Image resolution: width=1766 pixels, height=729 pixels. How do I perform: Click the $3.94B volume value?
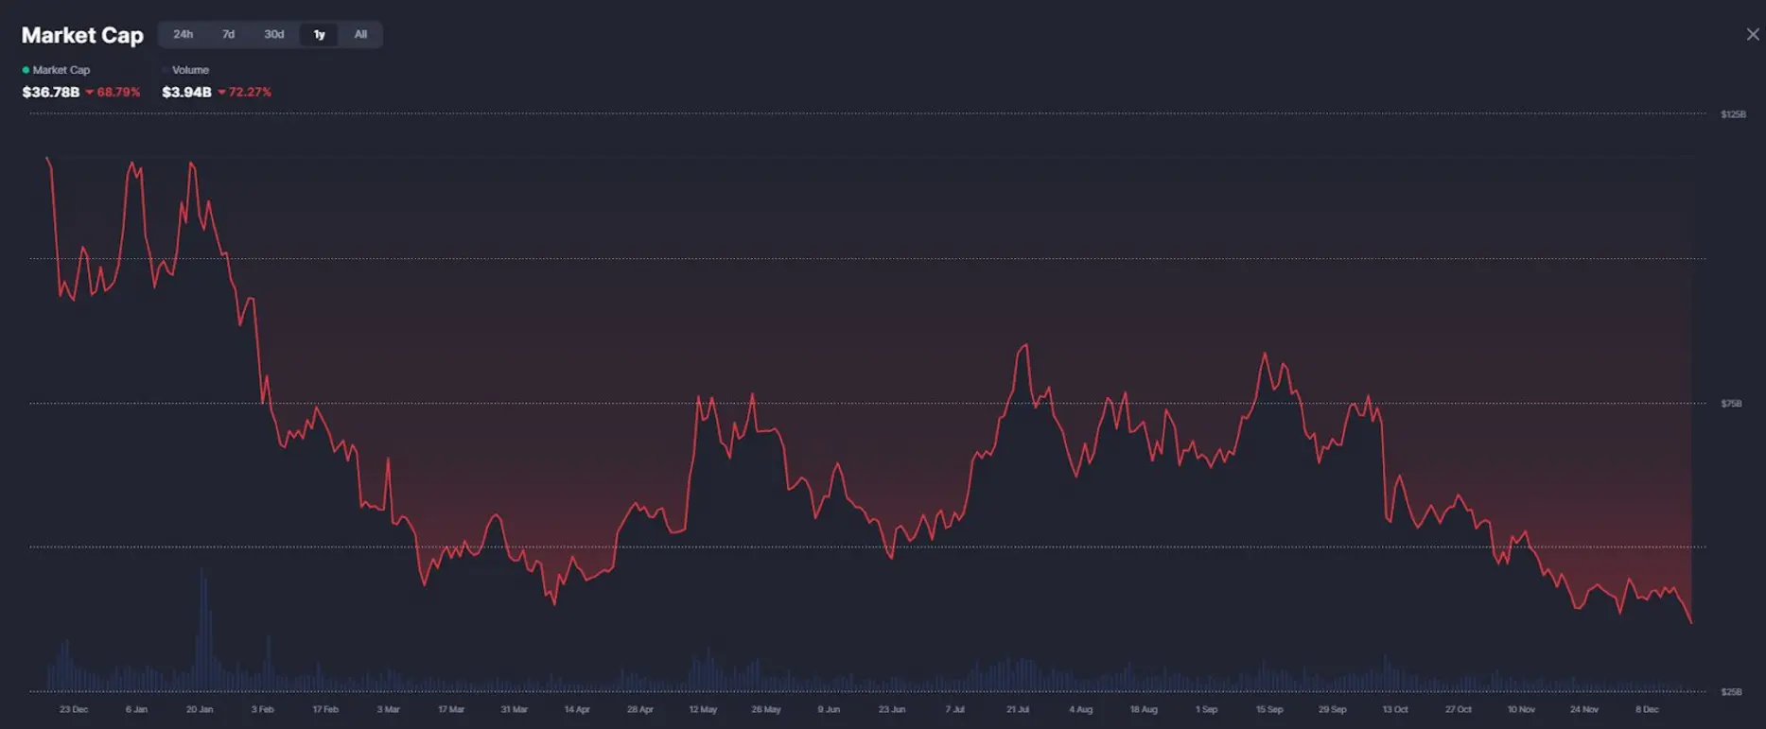(186, 93)
